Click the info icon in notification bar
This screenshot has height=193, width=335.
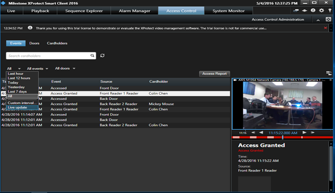click(x=30, y=28)
